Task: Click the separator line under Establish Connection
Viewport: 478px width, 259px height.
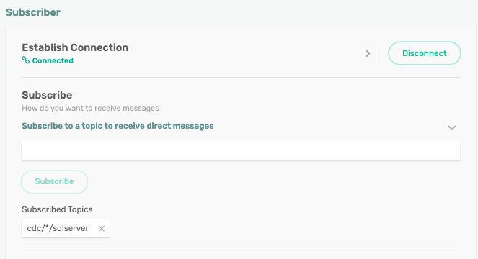Action: coord(241,77)
